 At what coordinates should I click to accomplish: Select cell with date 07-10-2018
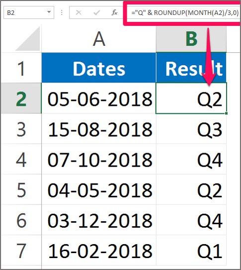(99, 159)
